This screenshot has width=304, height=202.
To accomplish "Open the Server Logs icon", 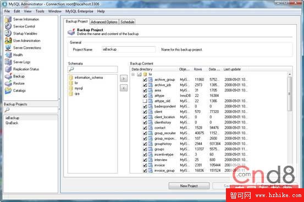I will pyautogui.click(x=8, y=62).
